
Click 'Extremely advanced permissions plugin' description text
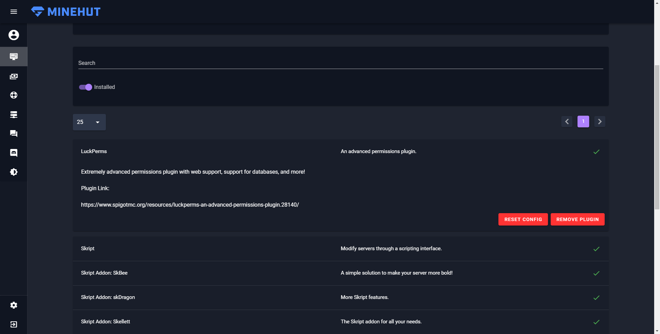pyautogui.click(x=193, y=172)
